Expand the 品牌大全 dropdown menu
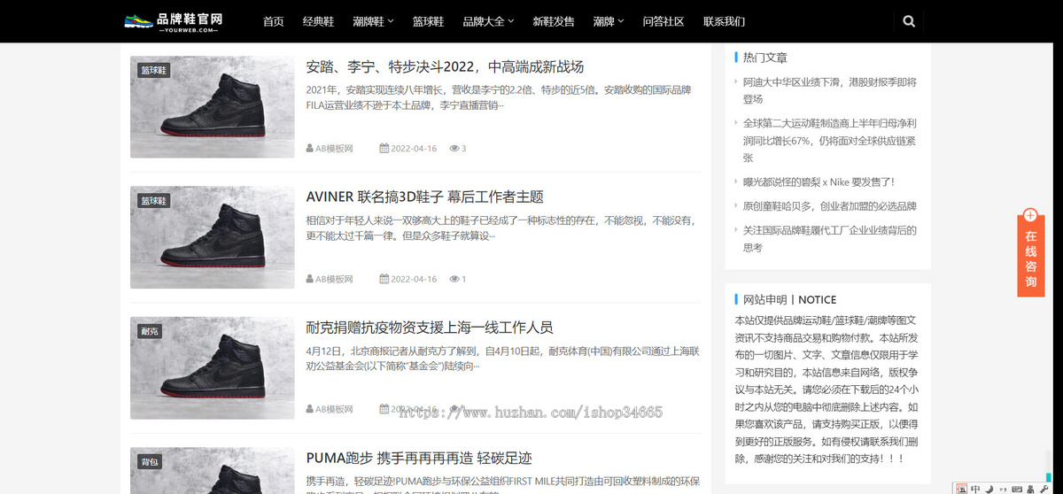This screenshot has height=494, width=1063. pyautogui.click(x=487, y=21)
